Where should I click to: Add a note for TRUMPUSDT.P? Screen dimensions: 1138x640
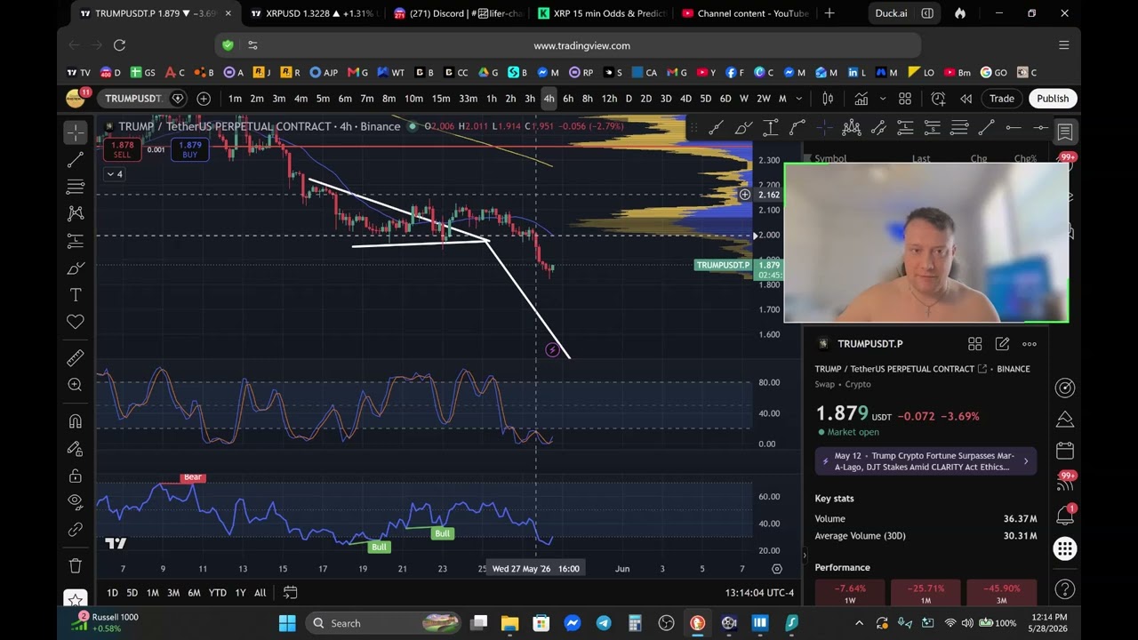[1002, 344]
